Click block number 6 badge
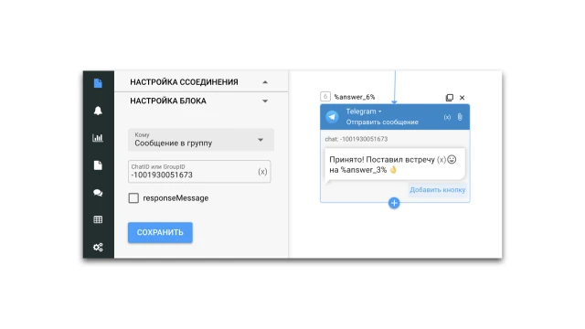This screenshot has height=329, width=585. pos(325,97)
